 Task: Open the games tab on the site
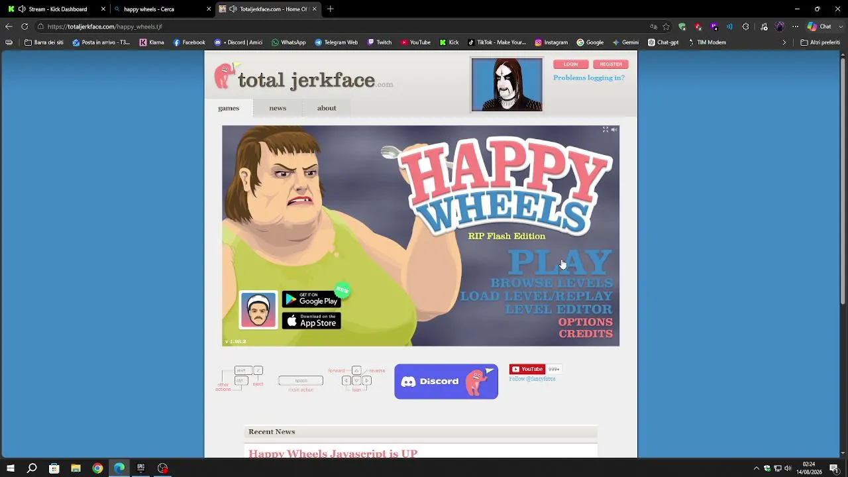[x=229, y=108]
